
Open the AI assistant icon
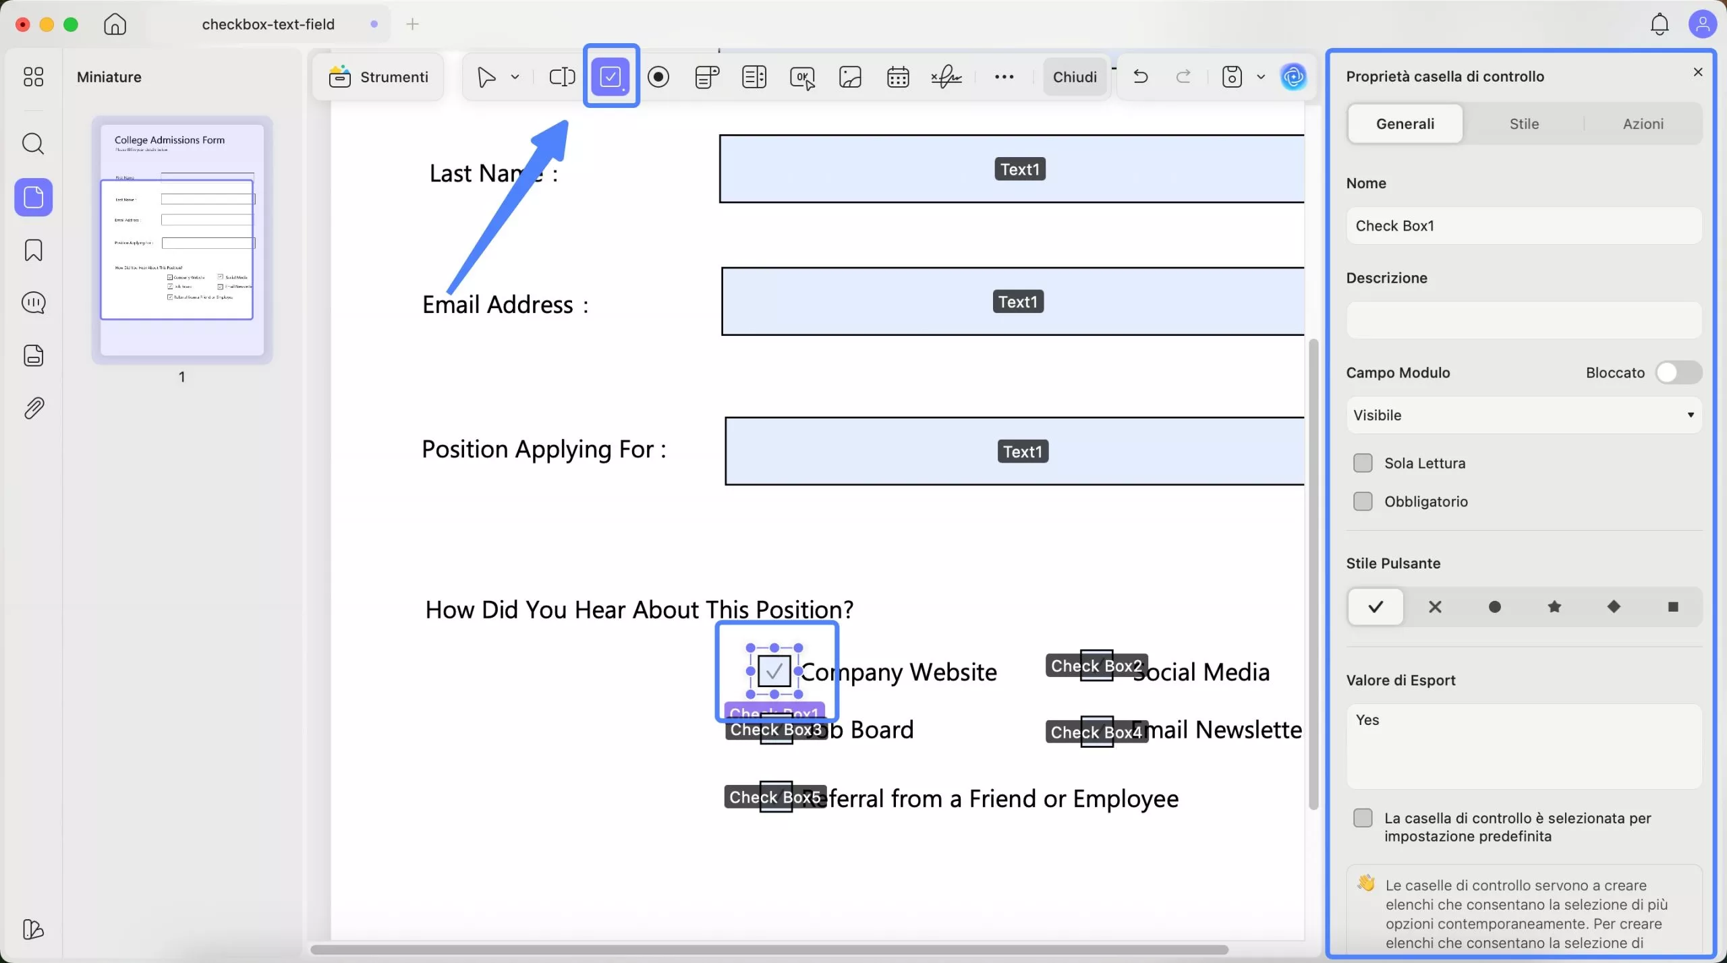pyautogui.click(x=1293, y=77)
